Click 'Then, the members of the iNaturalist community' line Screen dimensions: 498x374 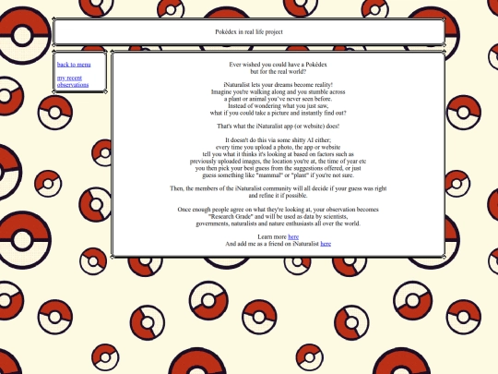[x=278, y=188]
